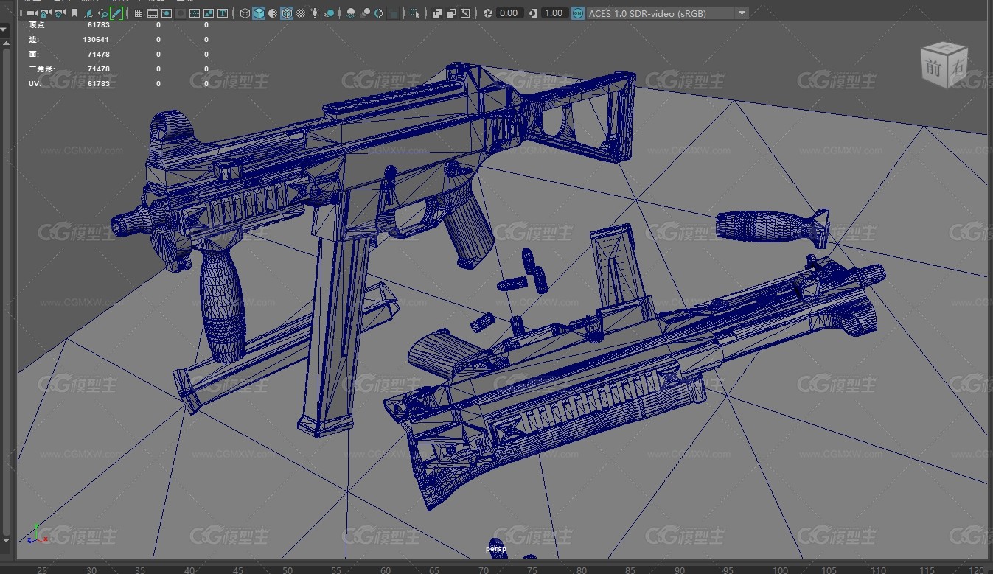The height and width of the screenshot is (574, 993).
Task: Click the Lock Camera icon
Action: [46, 13]
